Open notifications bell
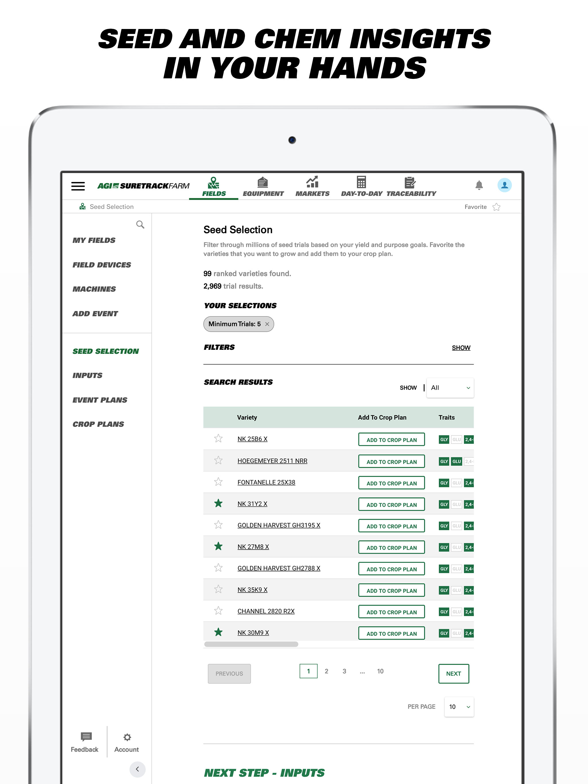 [479, 185]
